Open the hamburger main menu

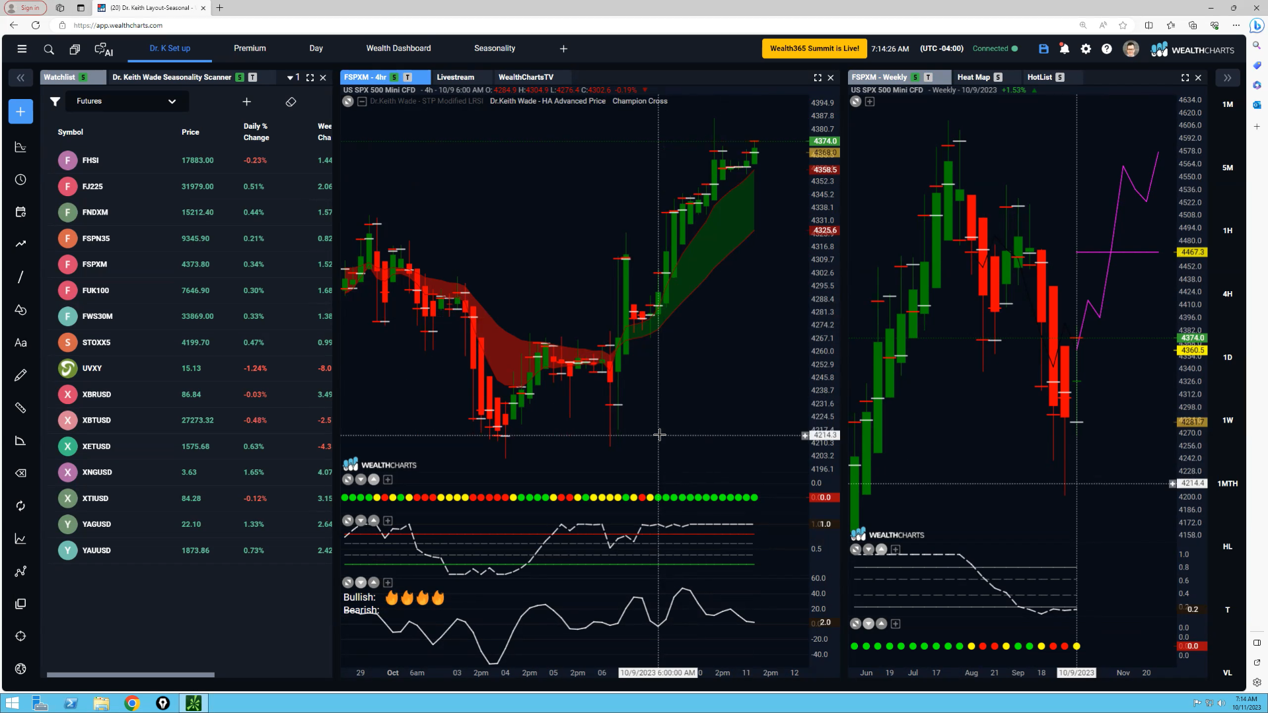click(22, 49)
